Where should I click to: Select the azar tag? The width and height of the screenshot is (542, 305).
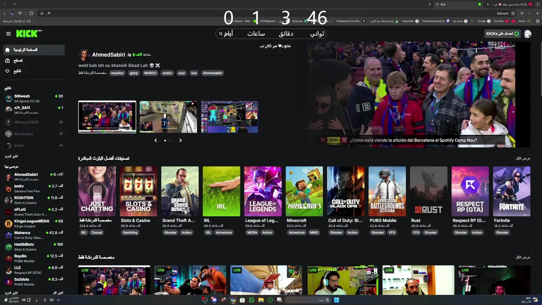(x=182, y=73)
